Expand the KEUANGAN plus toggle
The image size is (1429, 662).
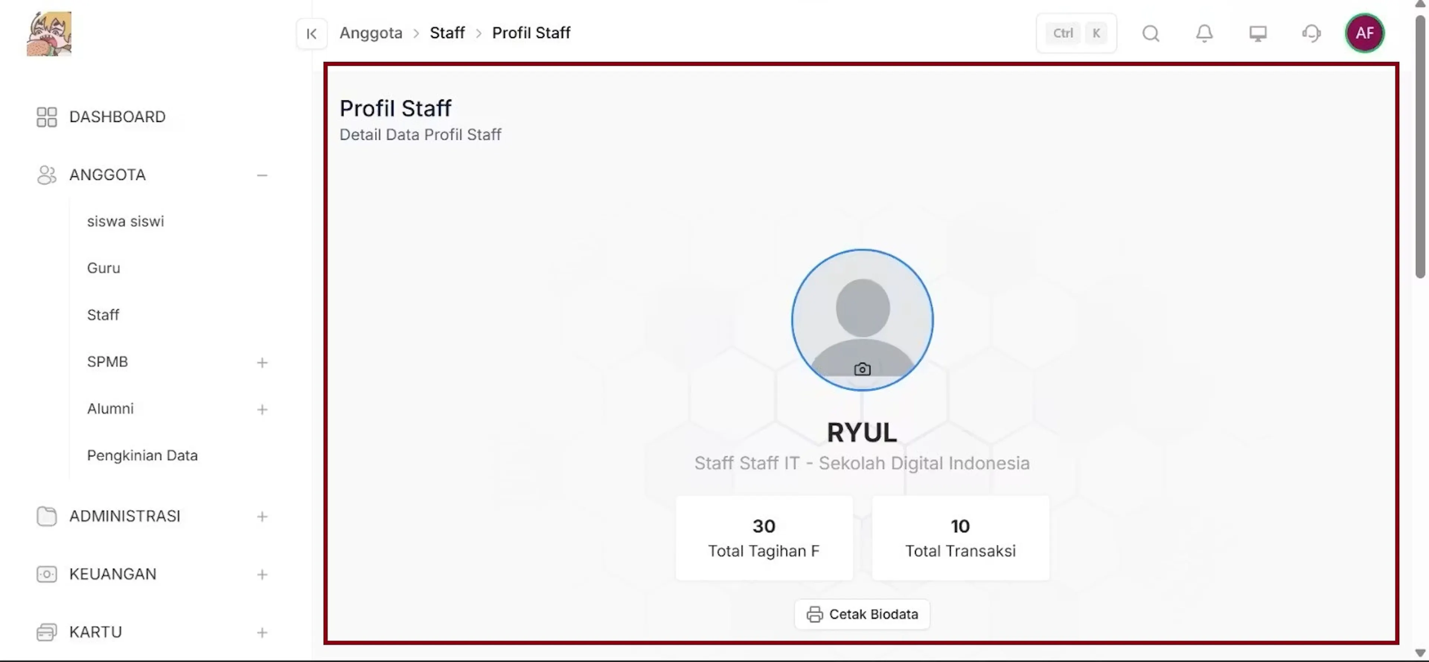click(x=262, y=575)
